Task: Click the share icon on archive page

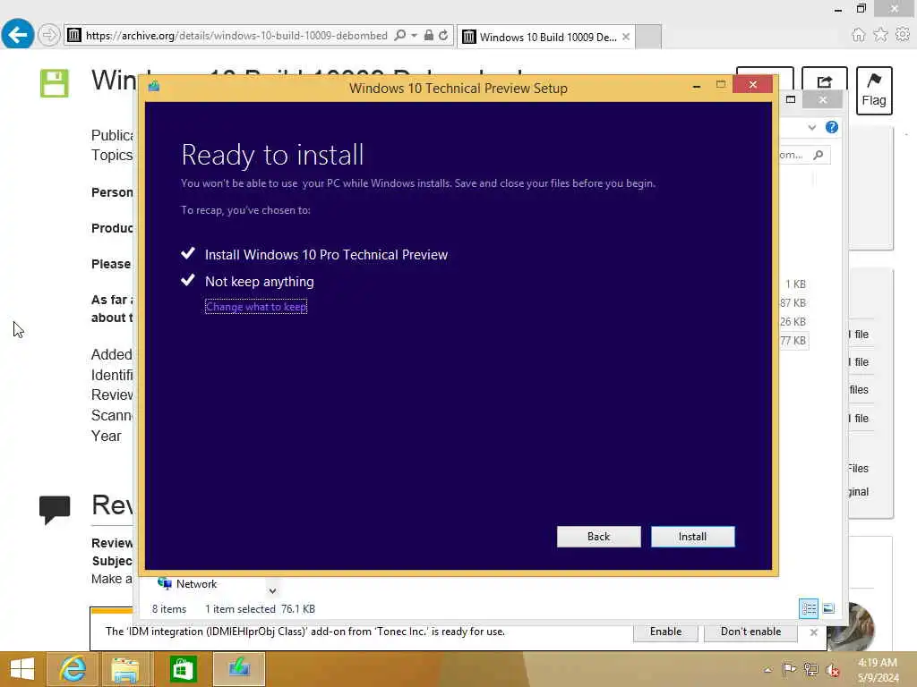Action: tap(824, 81)
